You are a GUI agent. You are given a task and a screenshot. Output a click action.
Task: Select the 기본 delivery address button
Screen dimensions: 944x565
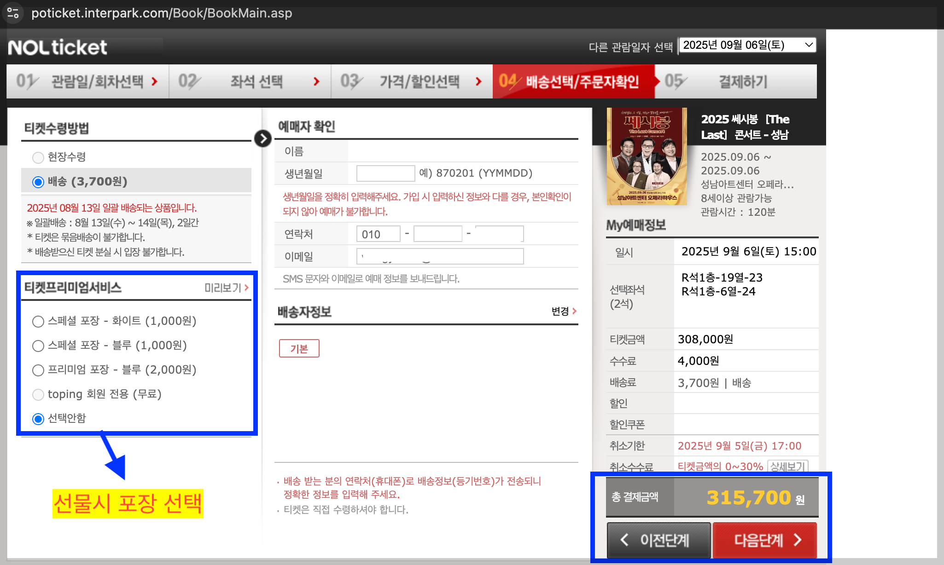(299, 349)
